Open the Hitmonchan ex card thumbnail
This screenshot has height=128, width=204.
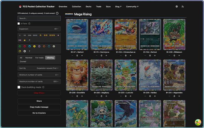[x=126, y=34]
